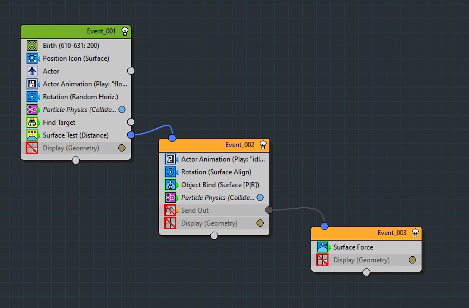The image size is (469, 308).
Task: Toggle the Event_003 lightbulb on/off
Action: tap(415, 233)
